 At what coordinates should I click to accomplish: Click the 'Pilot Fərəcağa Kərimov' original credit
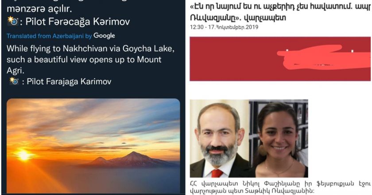tap(77, 22)
